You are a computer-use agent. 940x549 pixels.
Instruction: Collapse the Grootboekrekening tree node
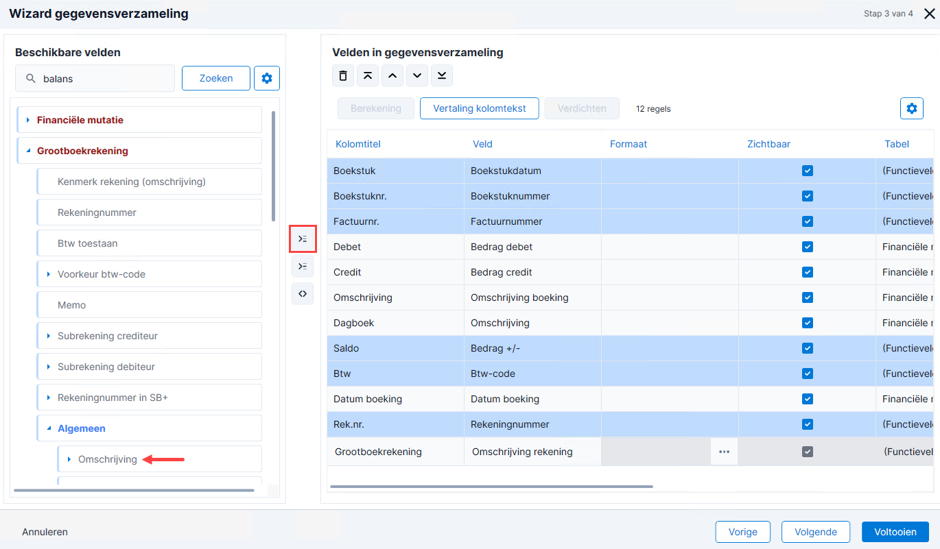[x=28, y=151]
